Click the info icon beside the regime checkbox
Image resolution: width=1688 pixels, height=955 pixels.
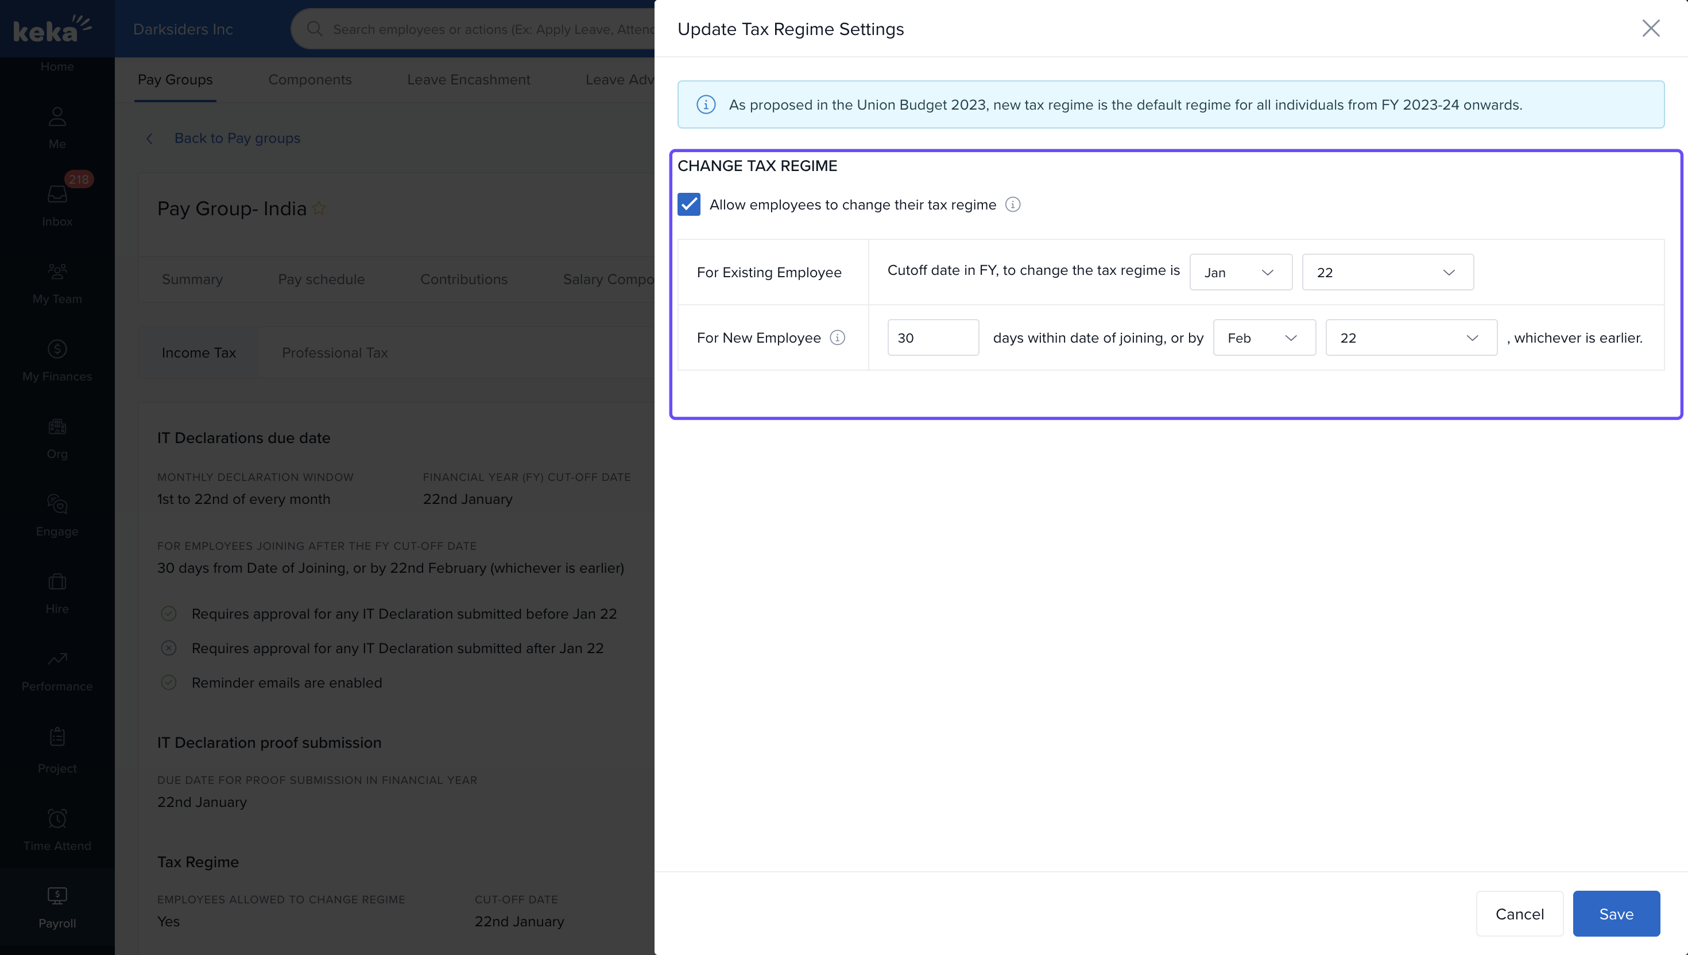pyautogui.click(x=1012, y=205)
